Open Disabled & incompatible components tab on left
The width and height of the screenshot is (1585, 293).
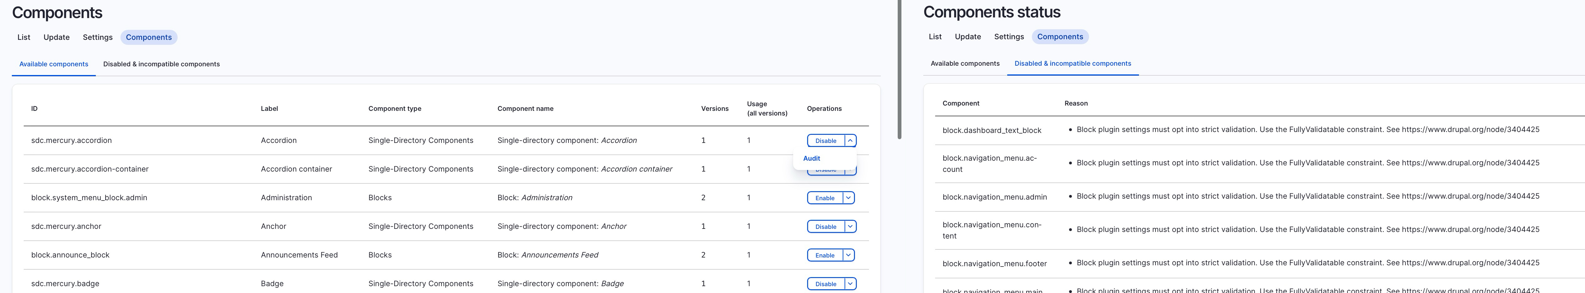[161, 64]
